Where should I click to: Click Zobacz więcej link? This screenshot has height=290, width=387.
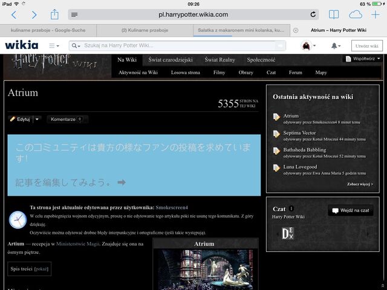click(x=360, y=184)
